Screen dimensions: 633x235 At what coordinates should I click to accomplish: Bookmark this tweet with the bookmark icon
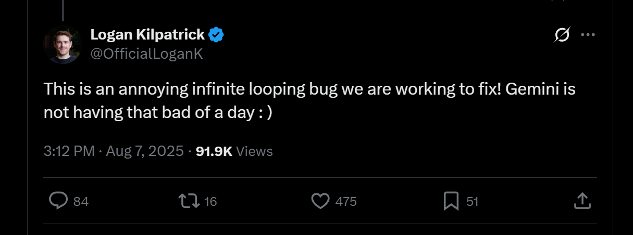pyautogui.click(x=451, y=201)
